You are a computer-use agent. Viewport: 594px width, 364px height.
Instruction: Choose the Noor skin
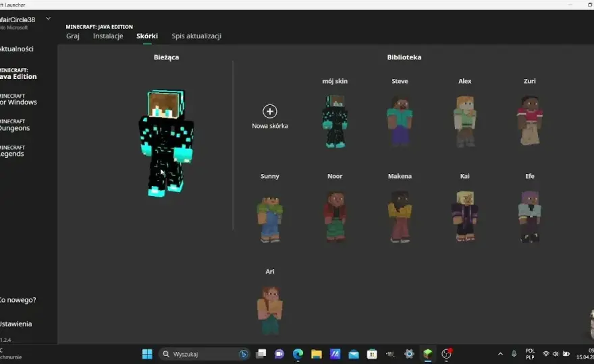point(335,216)
